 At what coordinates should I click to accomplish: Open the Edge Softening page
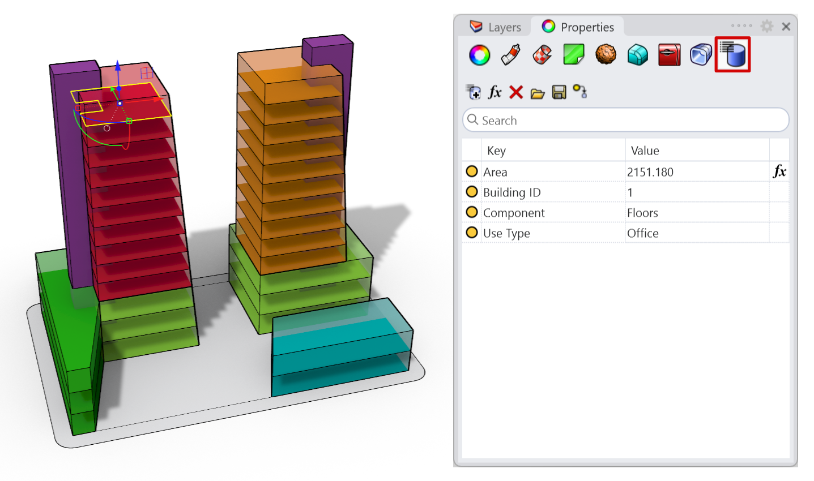[x=637, y=54]
